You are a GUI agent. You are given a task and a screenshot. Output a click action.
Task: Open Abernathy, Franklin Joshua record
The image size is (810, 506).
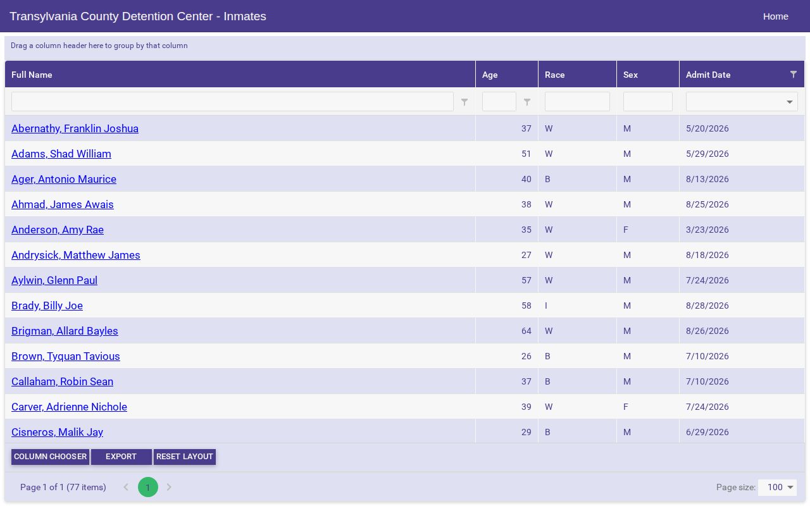point(75,128)
